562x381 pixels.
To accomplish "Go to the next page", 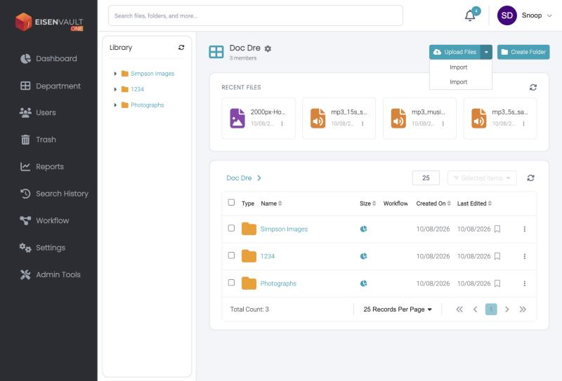I will pyautogui.click(x=507, y=309).
